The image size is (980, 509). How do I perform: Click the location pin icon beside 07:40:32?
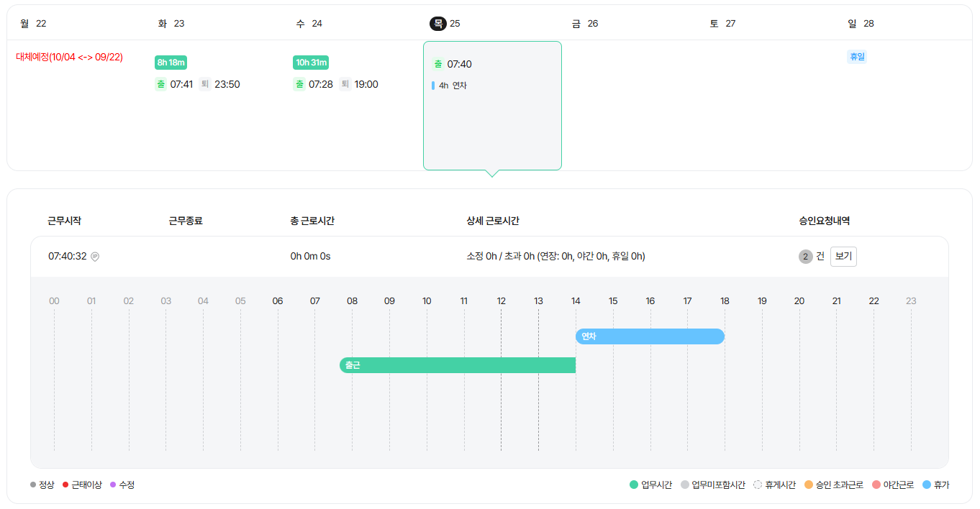(95, 257)
